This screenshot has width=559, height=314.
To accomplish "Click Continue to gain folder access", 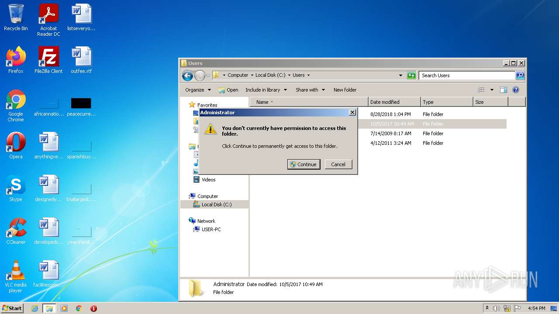I will pos(304,164).
